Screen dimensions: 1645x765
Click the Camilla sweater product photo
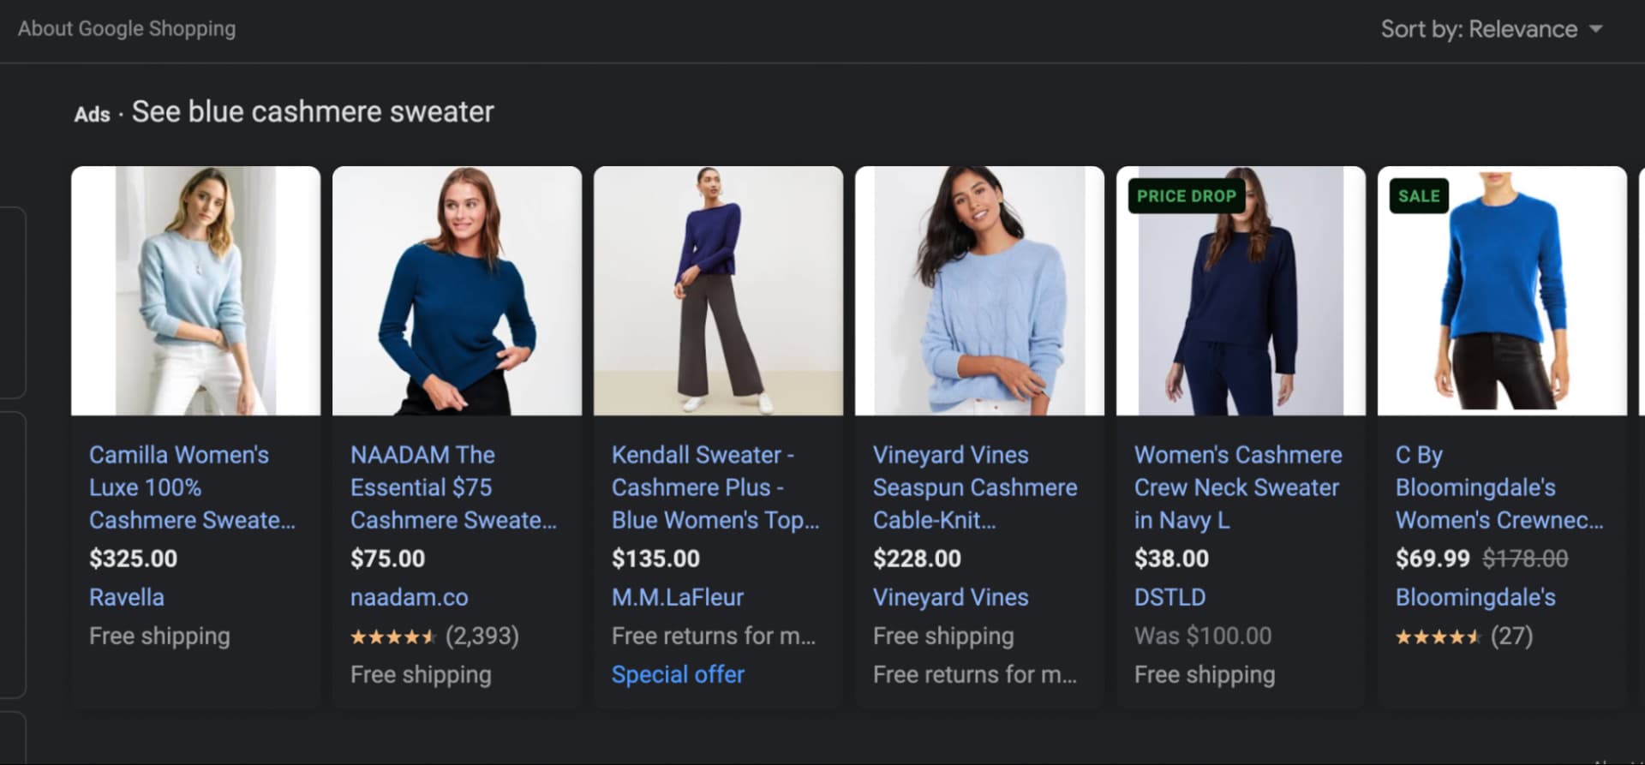click(x=195, y=291)
